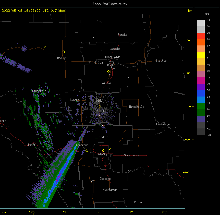Select the magenta 42 dBZ color swatch
The image size is (220, 215).
[201, 80]
